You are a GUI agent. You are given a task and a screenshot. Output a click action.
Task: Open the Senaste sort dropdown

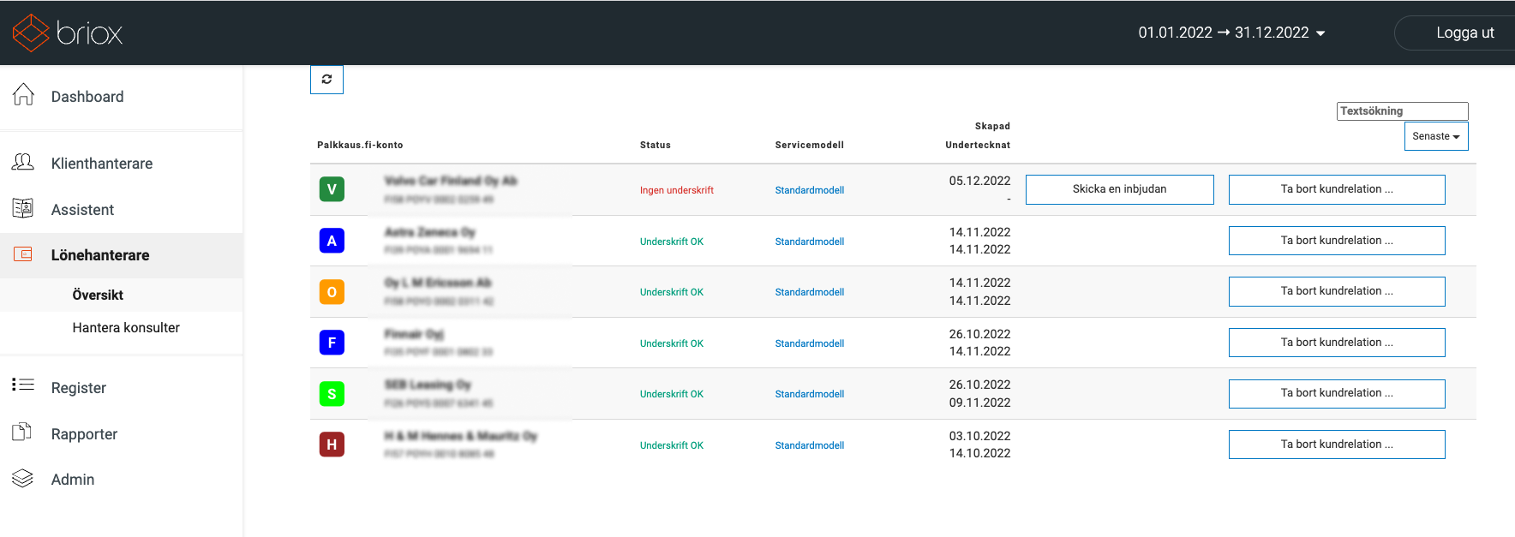(x=1435, y=136)
